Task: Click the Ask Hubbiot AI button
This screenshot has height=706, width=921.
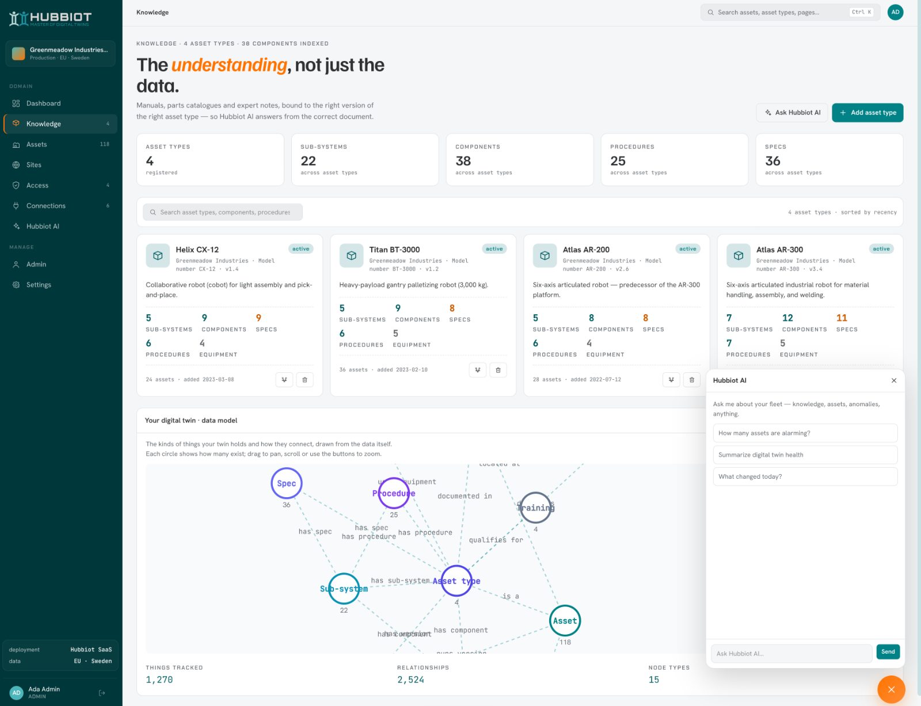Action: (x=792, y=113)
